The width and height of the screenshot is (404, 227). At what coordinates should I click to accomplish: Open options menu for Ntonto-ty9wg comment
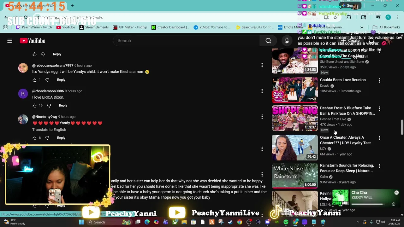point(262,117)
